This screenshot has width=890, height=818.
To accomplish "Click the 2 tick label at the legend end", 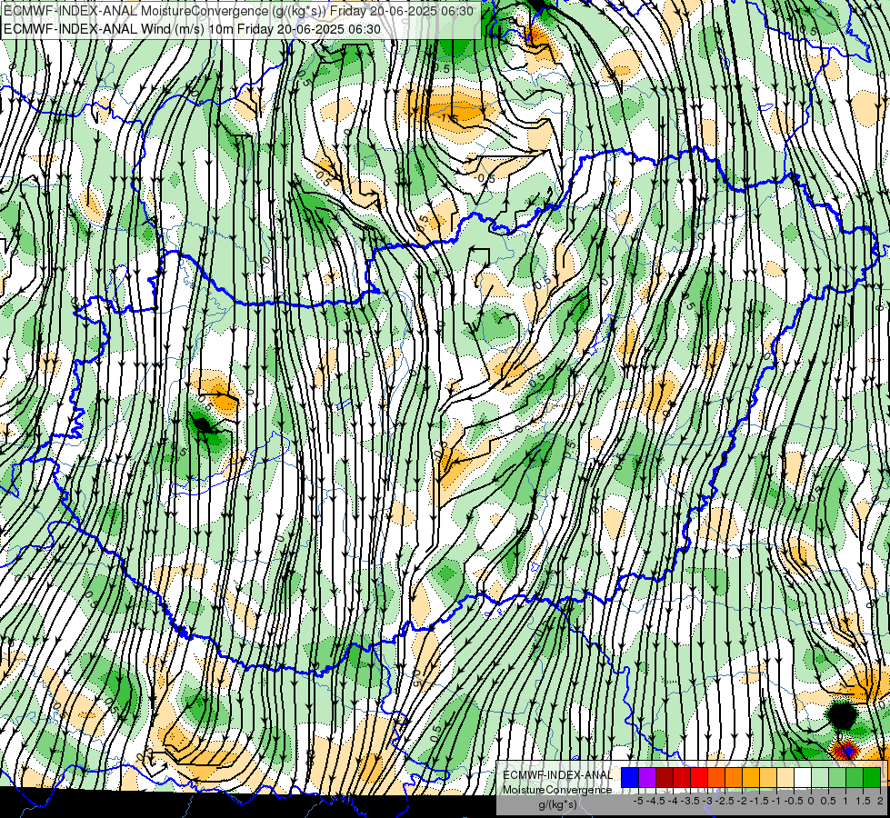I will tap(880, 801).
